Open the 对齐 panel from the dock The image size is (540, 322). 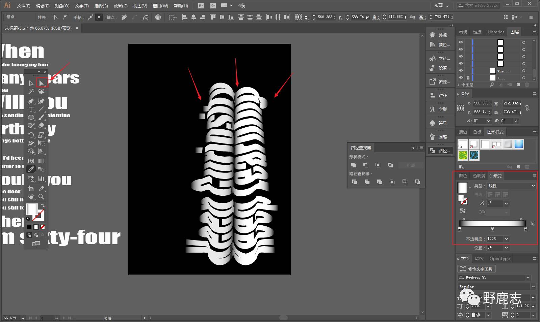[439, 96]
